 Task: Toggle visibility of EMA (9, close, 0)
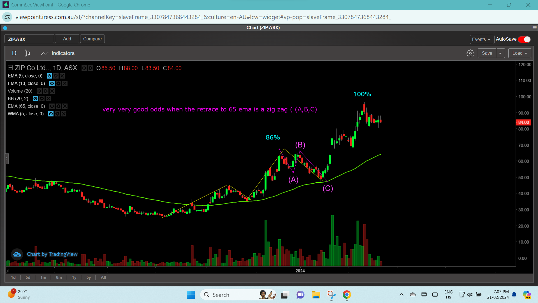pos(49,76)
